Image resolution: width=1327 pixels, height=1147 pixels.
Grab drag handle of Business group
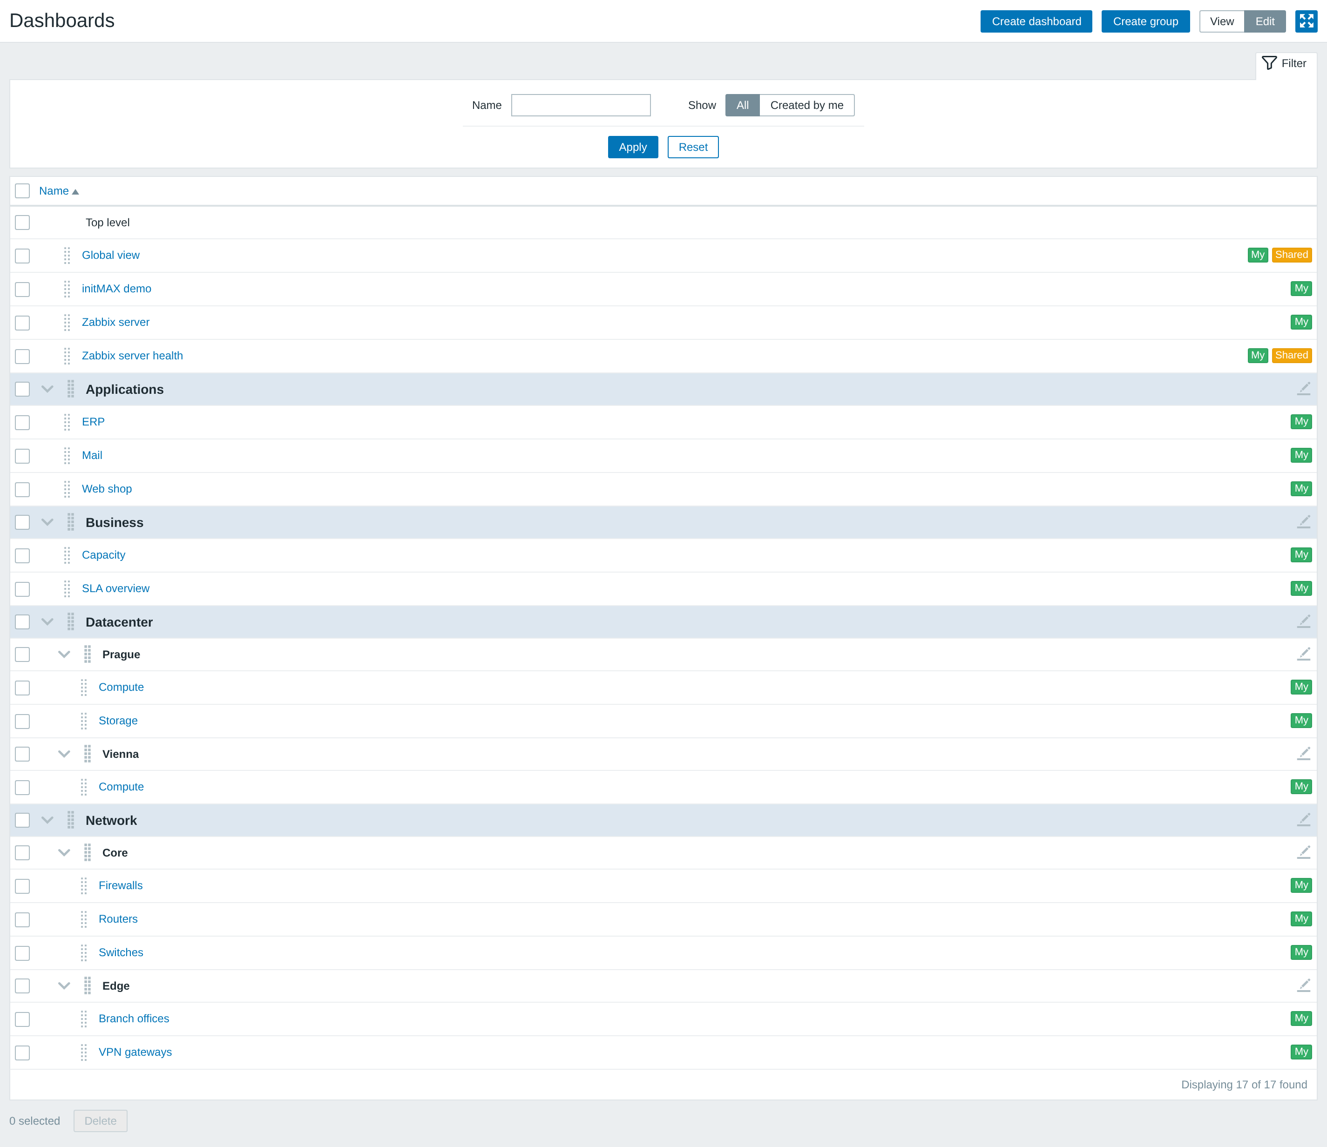[71, 522]
